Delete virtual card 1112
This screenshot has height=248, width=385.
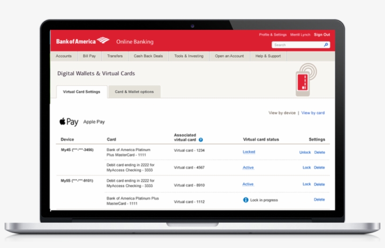319,200
